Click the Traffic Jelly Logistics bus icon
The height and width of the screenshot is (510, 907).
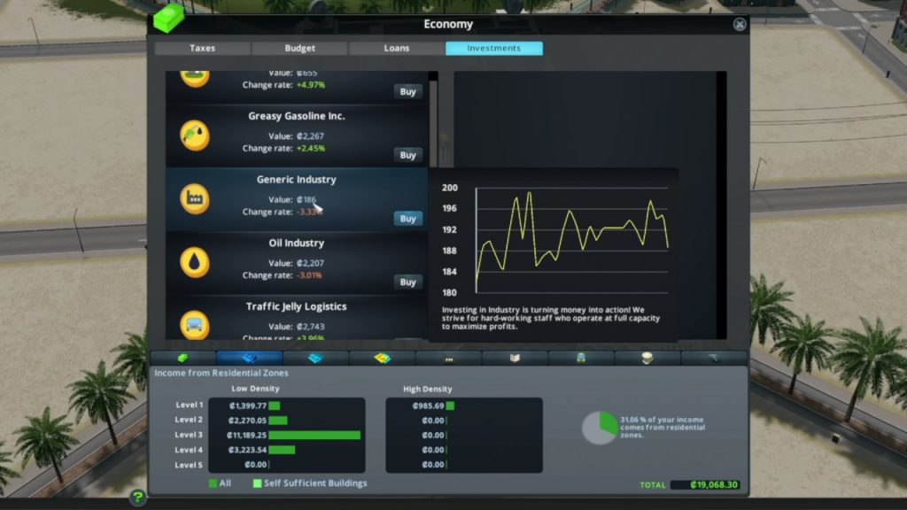click(195, 324)
